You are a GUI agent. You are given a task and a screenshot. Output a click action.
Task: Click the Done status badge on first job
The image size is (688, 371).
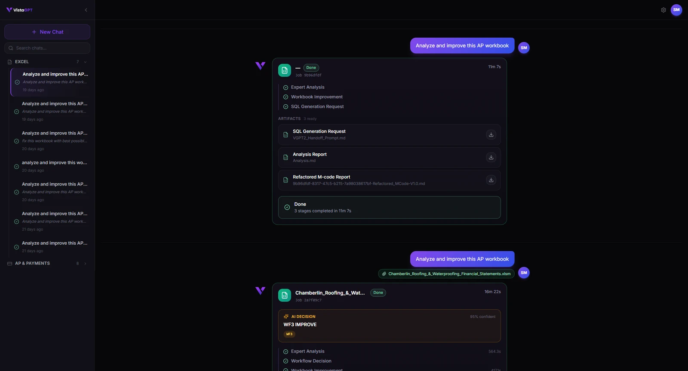pyautogui.click(x=311, y=68)
